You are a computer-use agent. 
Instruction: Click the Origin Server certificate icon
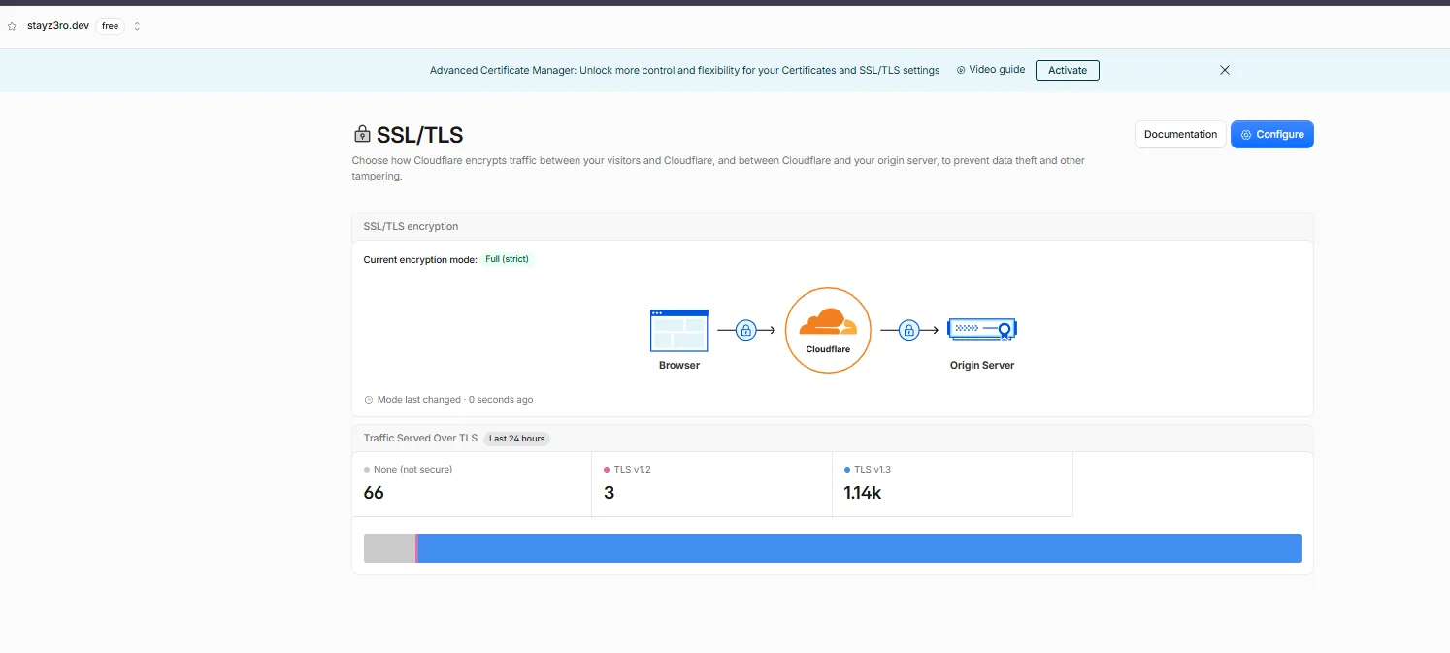(x=982, y=330)
